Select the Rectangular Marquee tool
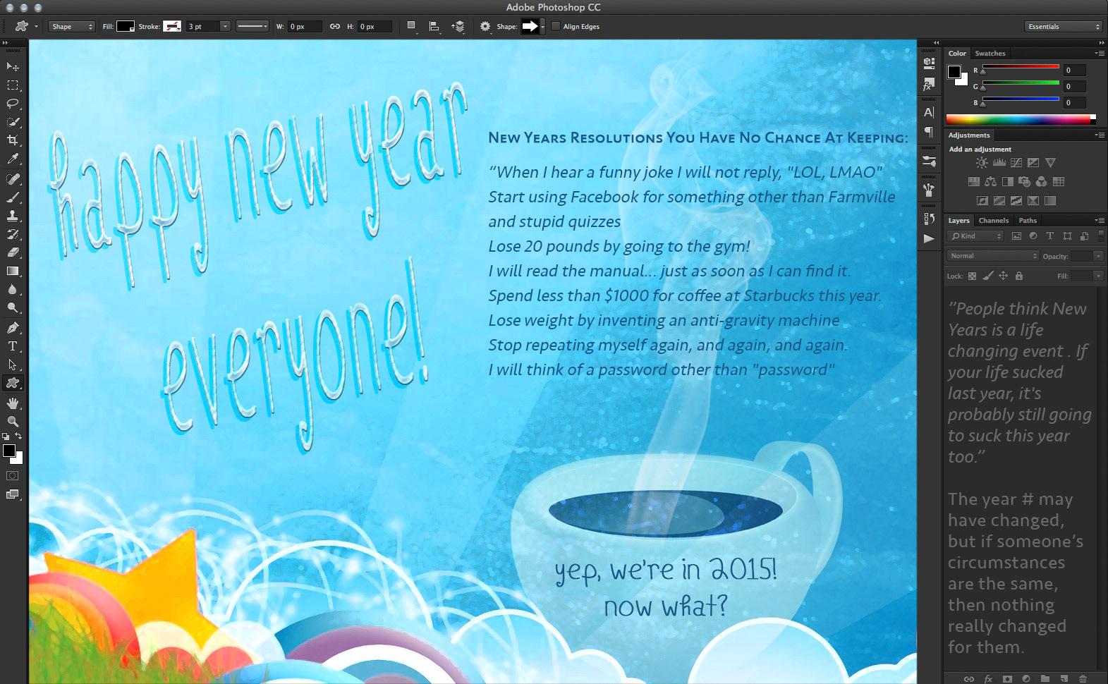The height and width of the screenshot is (684, 1108). click(13, 85)
